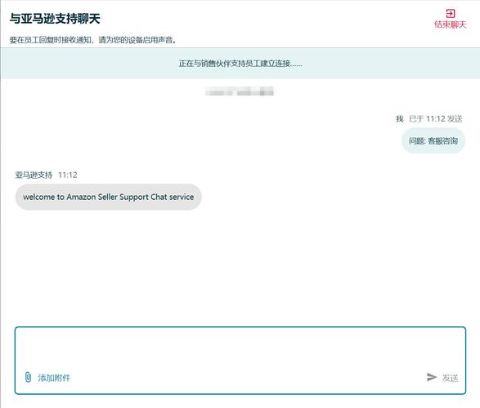This screenshot has width=480, height=408.
Task: Click the paper-plane send icon
Action: 432,377
